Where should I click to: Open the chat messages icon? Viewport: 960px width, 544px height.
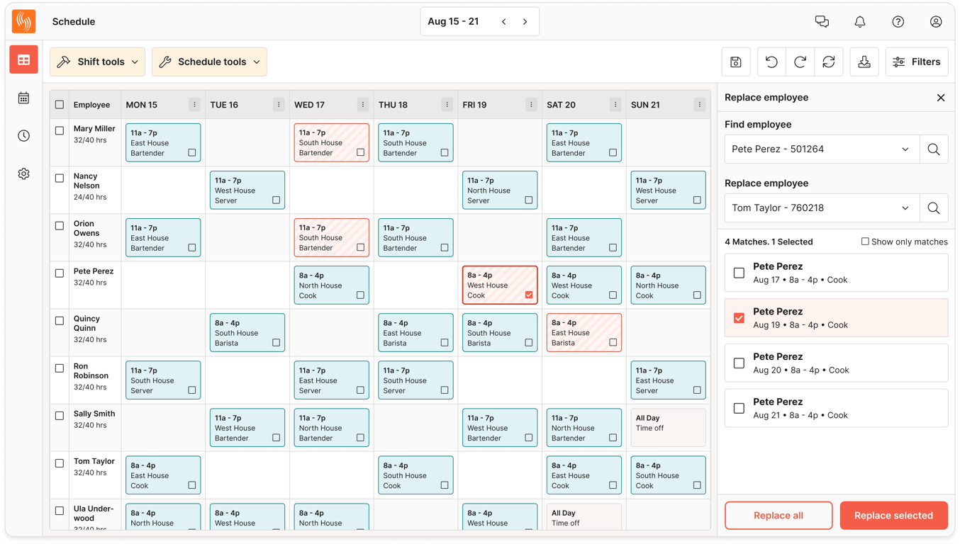click(x=822, y=21)
